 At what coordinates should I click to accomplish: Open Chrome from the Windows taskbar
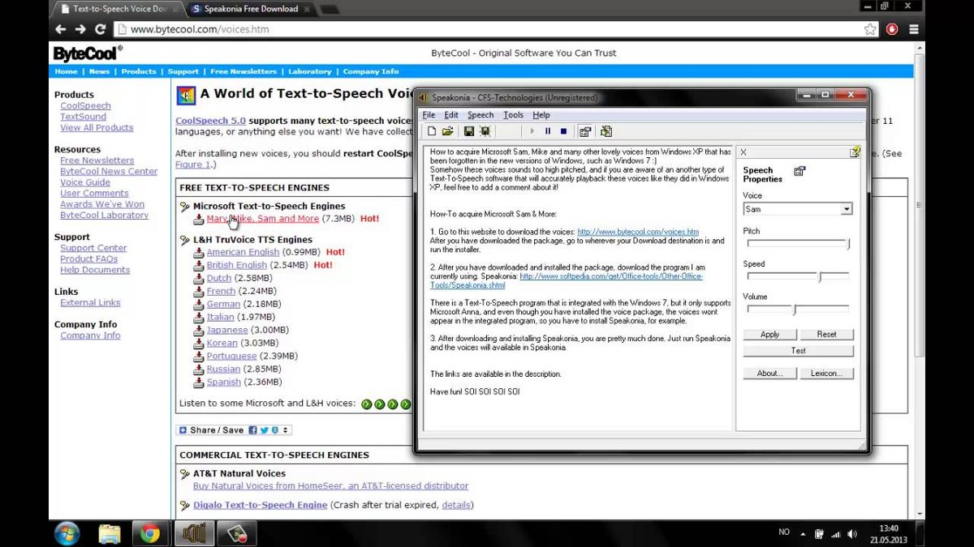(152, 532)
